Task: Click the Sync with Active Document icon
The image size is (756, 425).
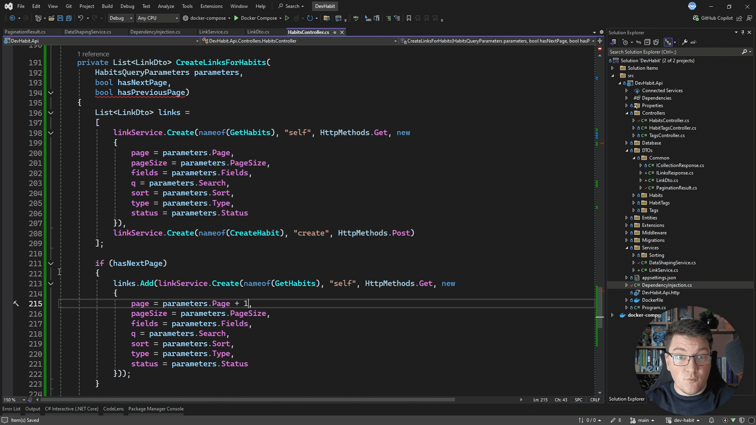Action: pos(638,42)
